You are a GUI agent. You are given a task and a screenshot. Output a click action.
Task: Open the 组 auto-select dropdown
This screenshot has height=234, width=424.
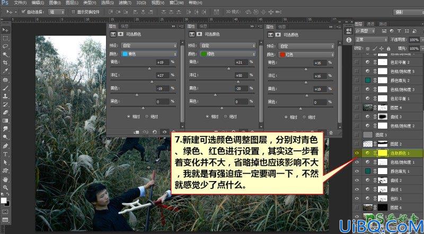click(x=57, y=12)
